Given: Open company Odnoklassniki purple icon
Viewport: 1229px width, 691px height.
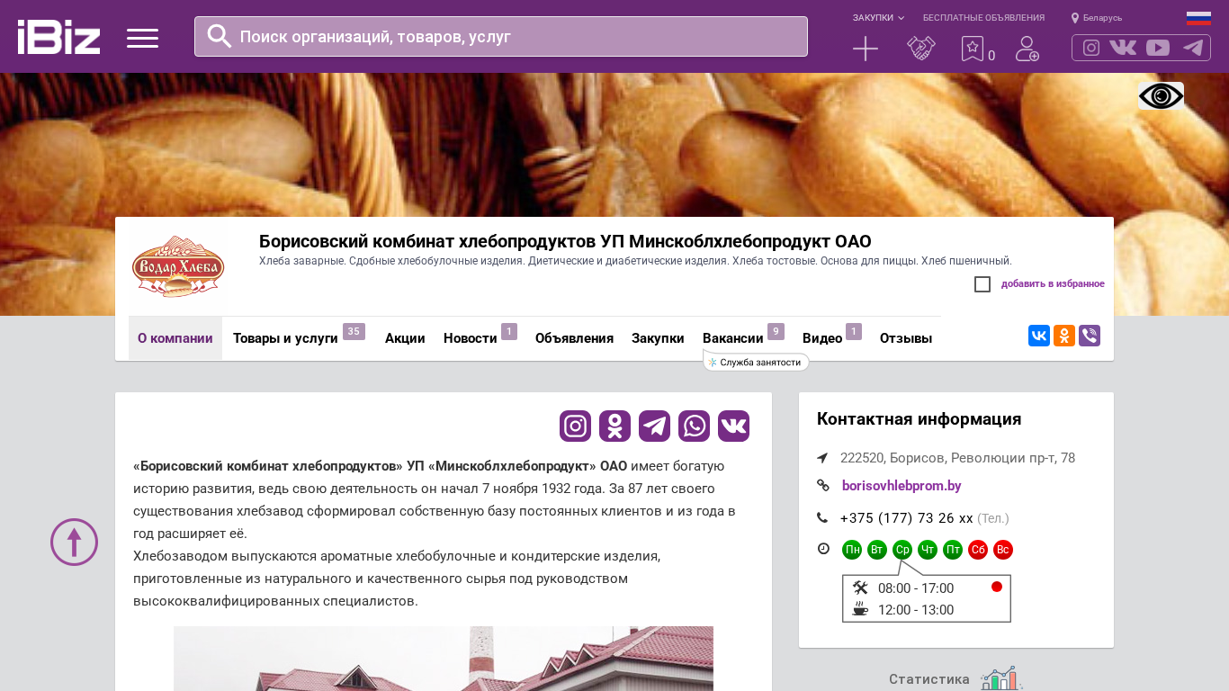Looking at the screenshot, I should (x=615, y=426).
